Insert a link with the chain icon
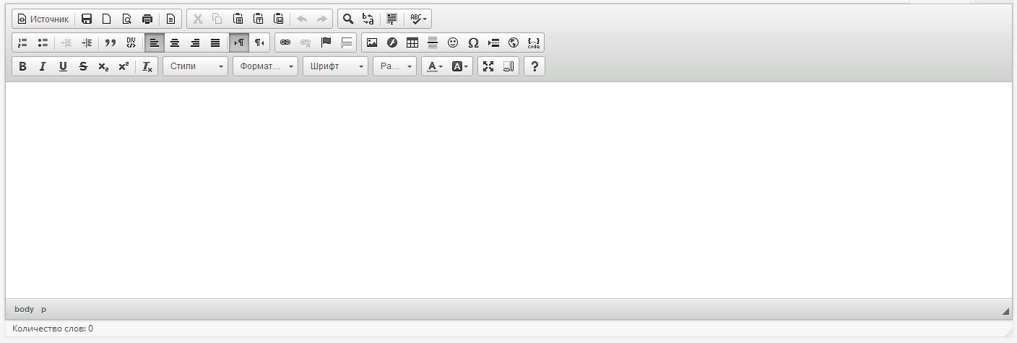The image size is (1017, 343). click(x=285, y=43)
